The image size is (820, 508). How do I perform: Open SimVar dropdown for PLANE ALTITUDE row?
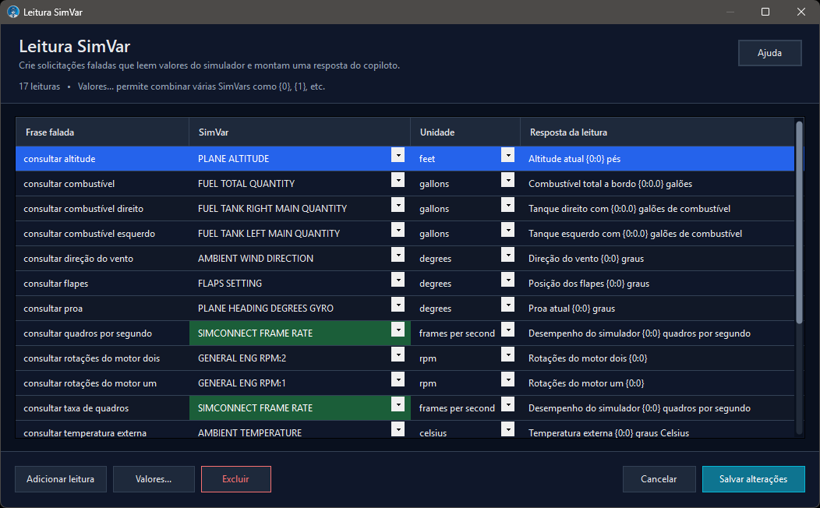coord(398,155)
